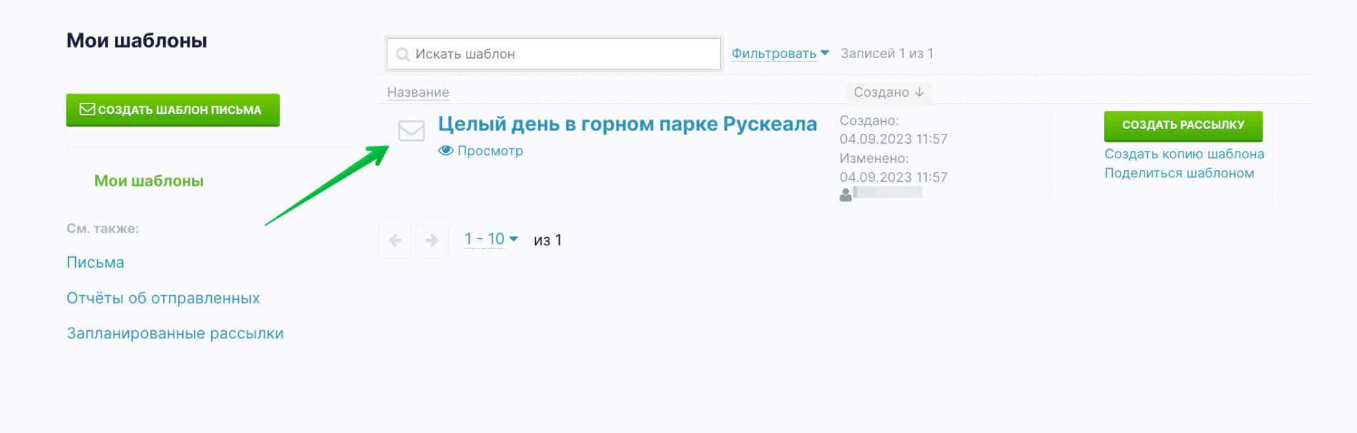This screenshot has height=433, width=1357.
Task: Open Письма in sidebar
Action: (x=95, y=262)
